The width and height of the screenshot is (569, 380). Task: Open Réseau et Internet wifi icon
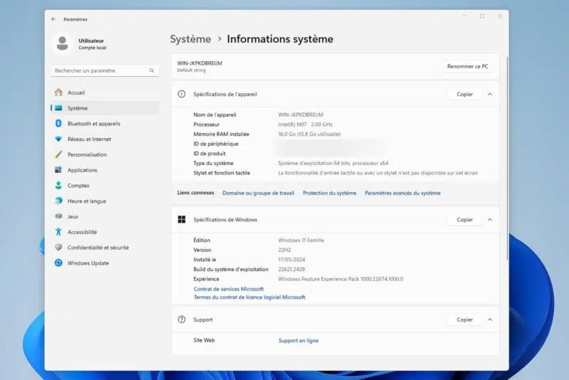58,139
